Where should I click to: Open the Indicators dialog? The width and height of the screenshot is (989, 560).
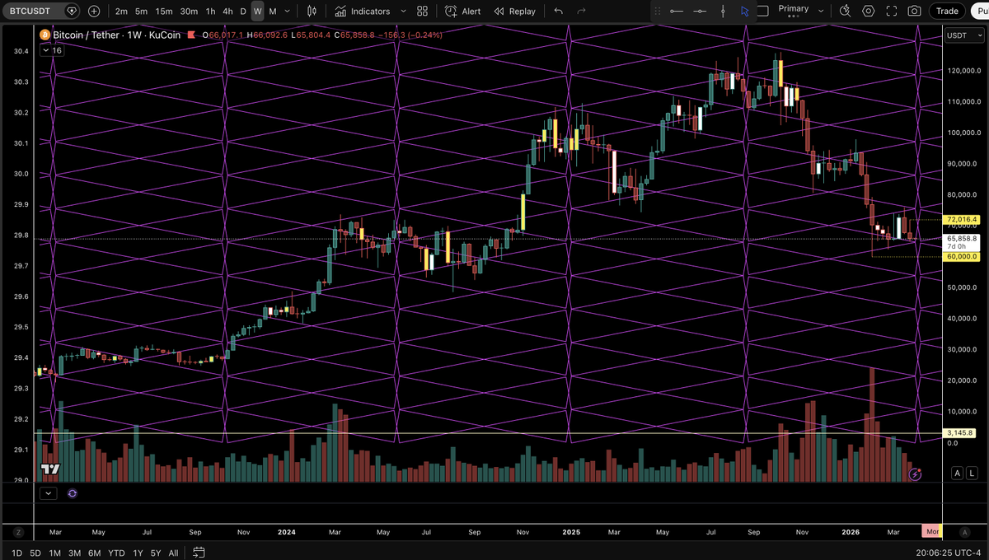click(x=363, y=12)
